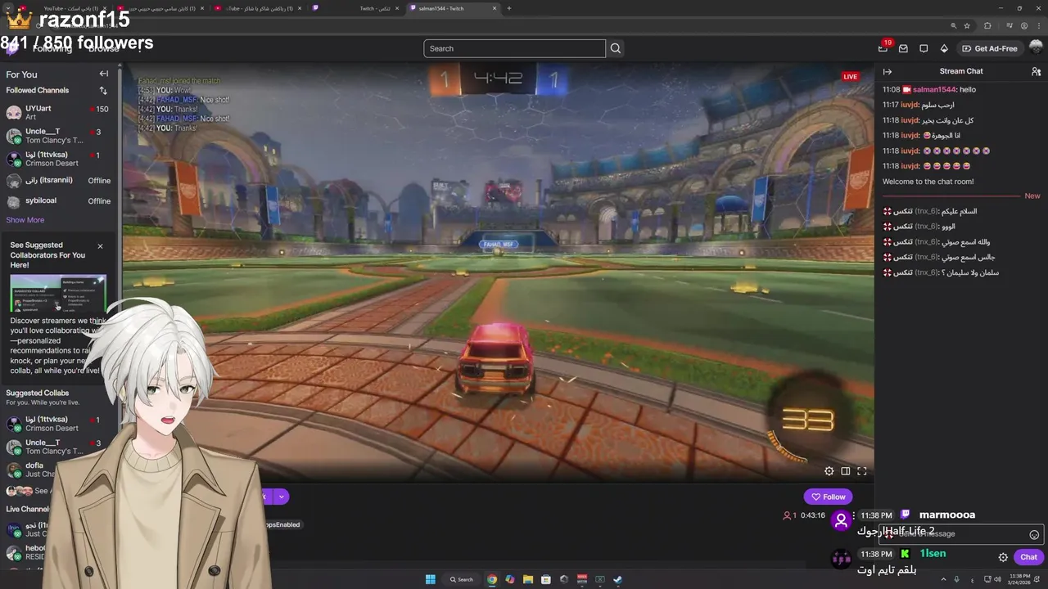Open Chrome tab search dropdown
Image resolution: width=1048 pixels, height=589 pixels.
tap(9, 8)
